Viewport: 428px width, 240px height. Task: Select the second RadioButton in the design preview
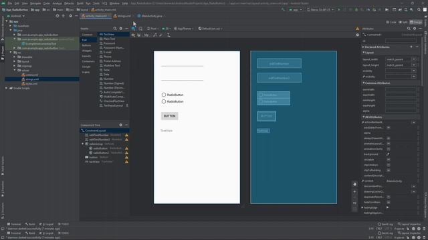[173, 101]
